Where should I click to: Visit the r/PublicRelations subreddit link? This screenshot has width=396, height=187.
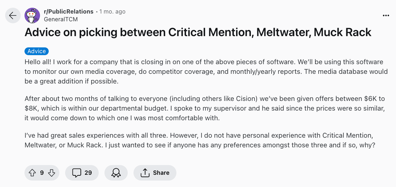click(68, 12)
